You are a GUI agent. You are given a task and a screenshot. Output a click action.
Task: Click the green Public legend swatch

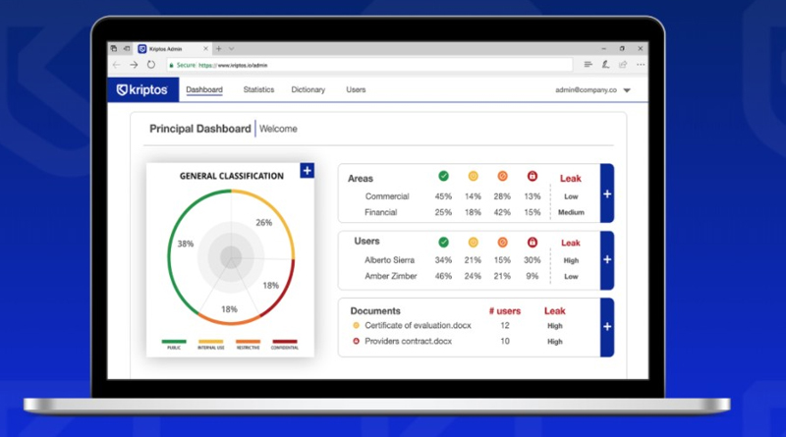click(174, 342)
